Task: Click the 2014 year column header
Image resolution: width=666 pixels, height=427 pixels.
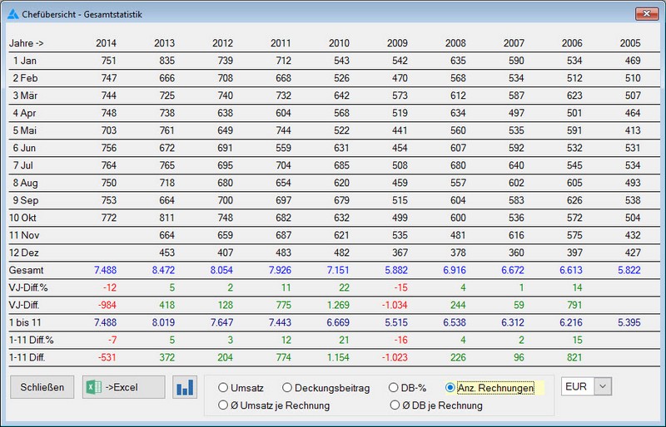Action: pyautogui.click(x=106, y=43)
